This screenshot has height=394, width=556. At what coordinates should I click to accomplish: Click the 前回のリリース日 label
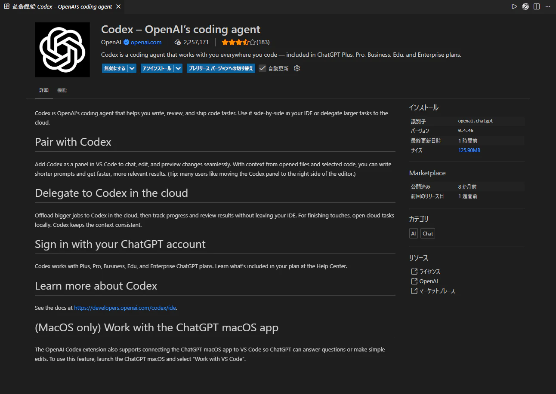pos(427,196)
